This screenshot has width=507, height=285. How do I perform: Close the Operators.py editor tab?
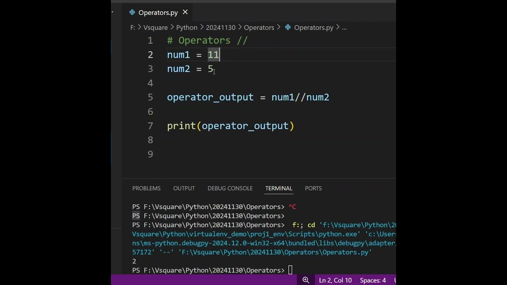pos(185,12)
